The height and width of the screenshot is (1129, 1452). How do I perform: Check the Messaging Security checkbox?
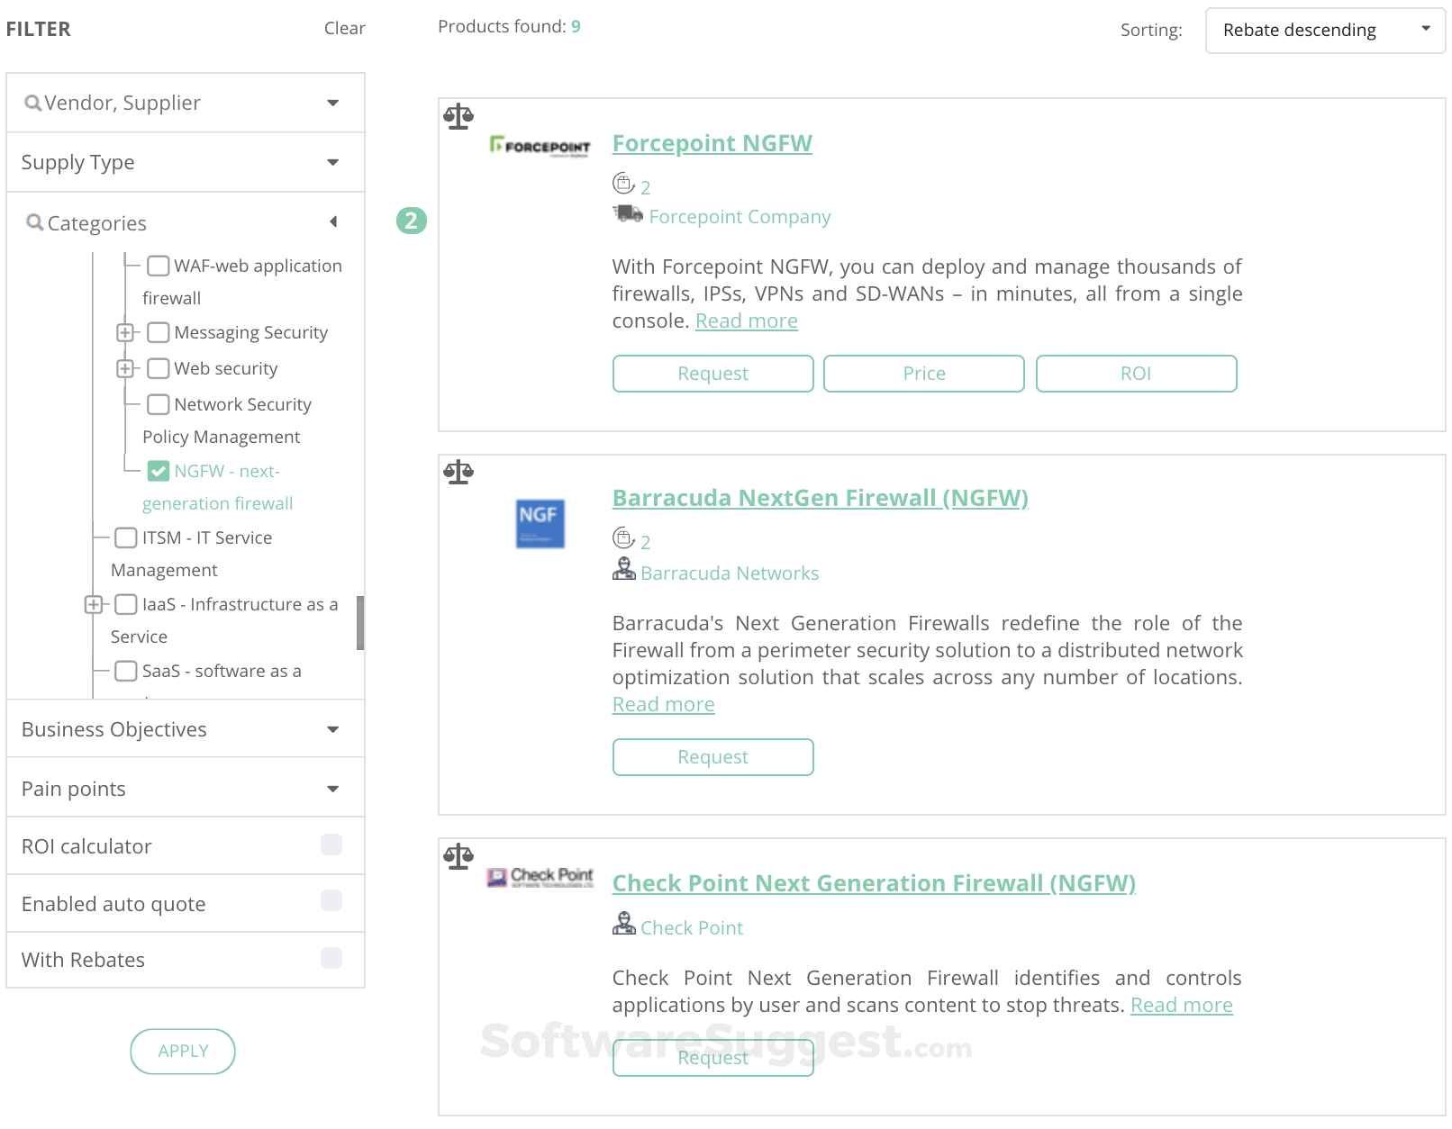159,332
